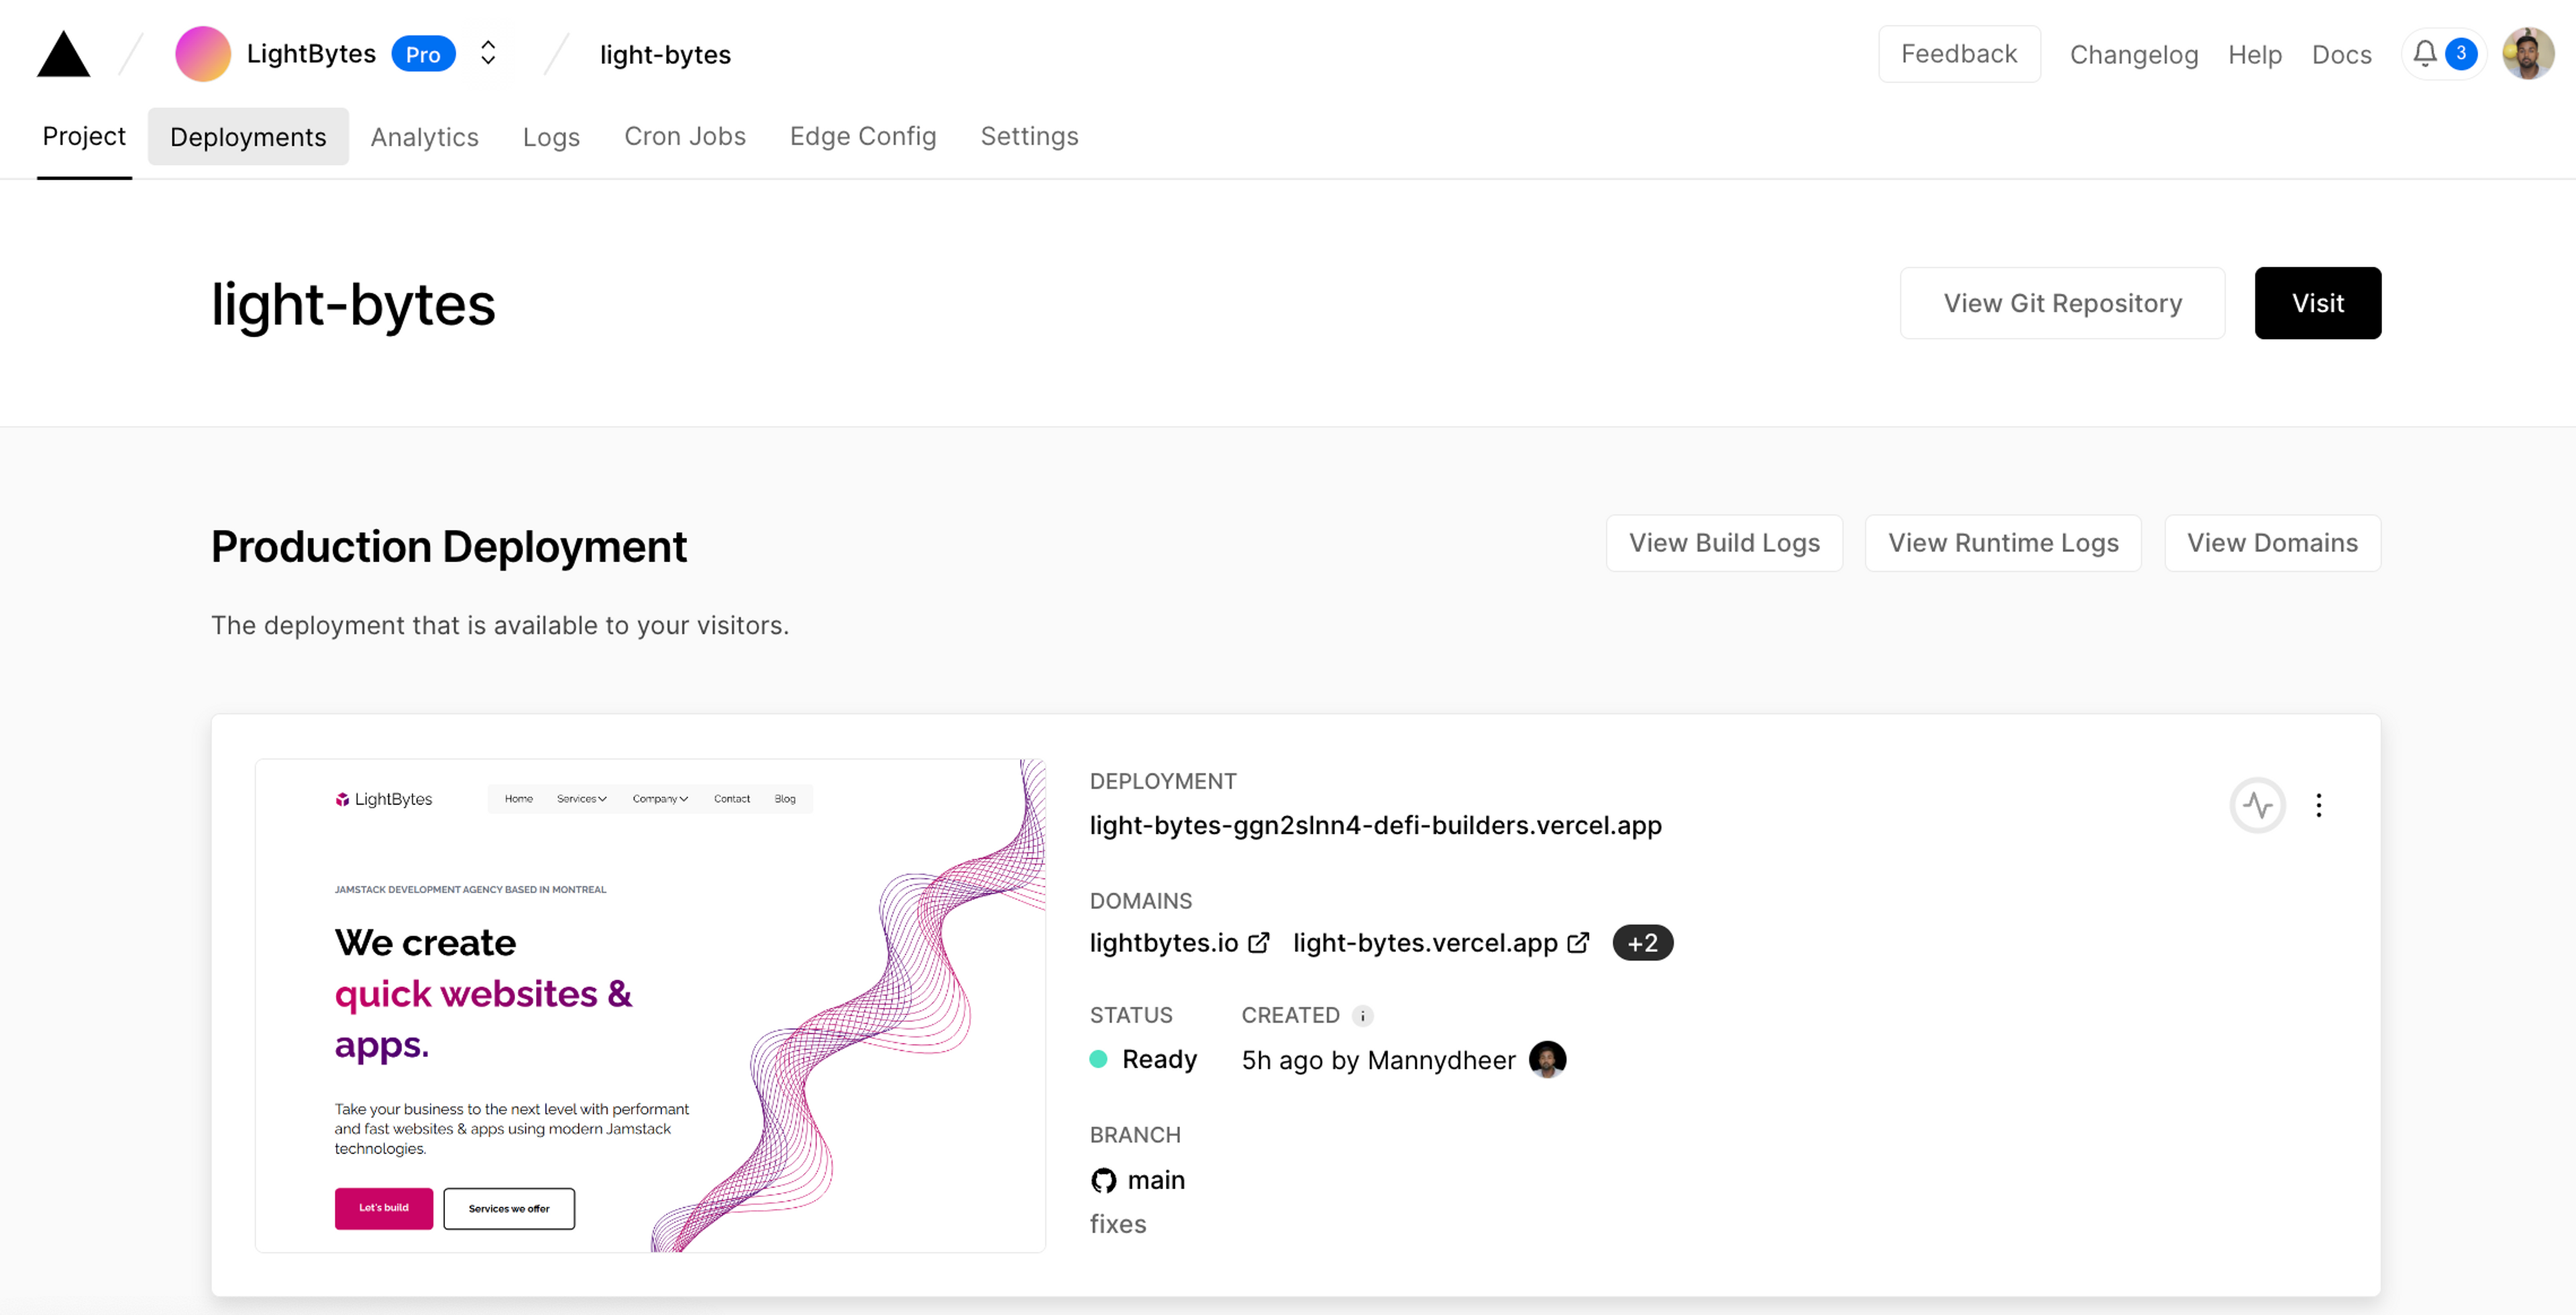Open View Build Logs
This screenshot has width=2576, height=1315.
click(1724, 543)
